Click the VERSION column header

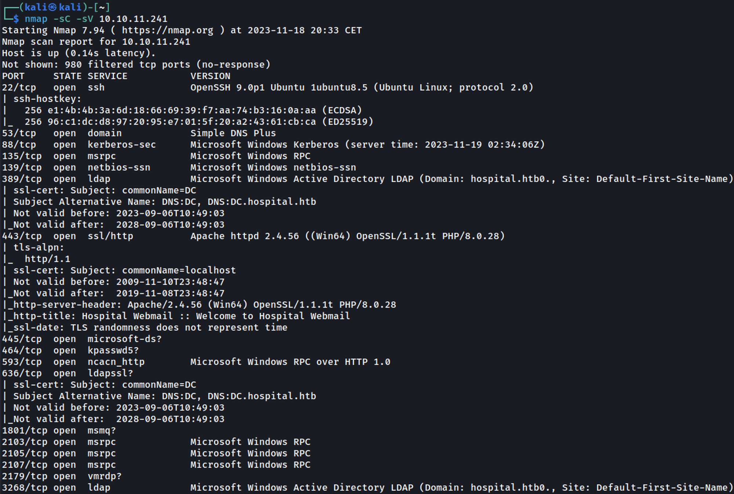(210, 76)
